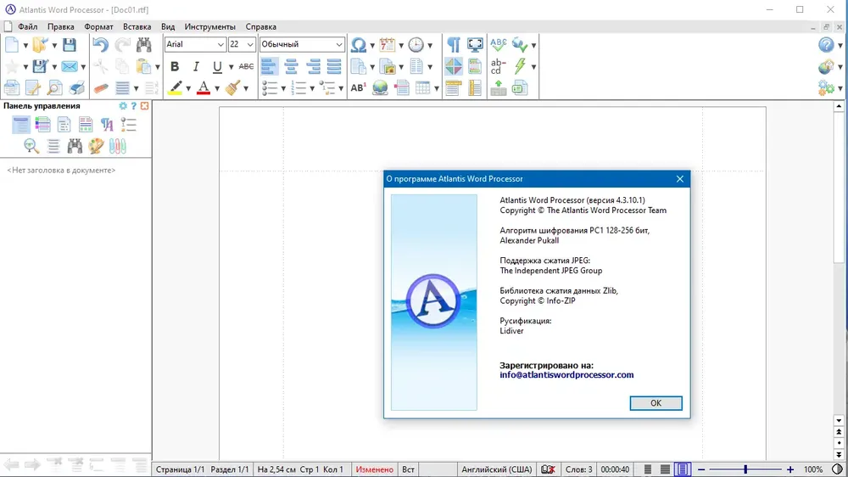Image resolution: width=848 pixels, height=477 pixels.
Task: Toggle Italic formatting
Action: [x=196, y=66]
